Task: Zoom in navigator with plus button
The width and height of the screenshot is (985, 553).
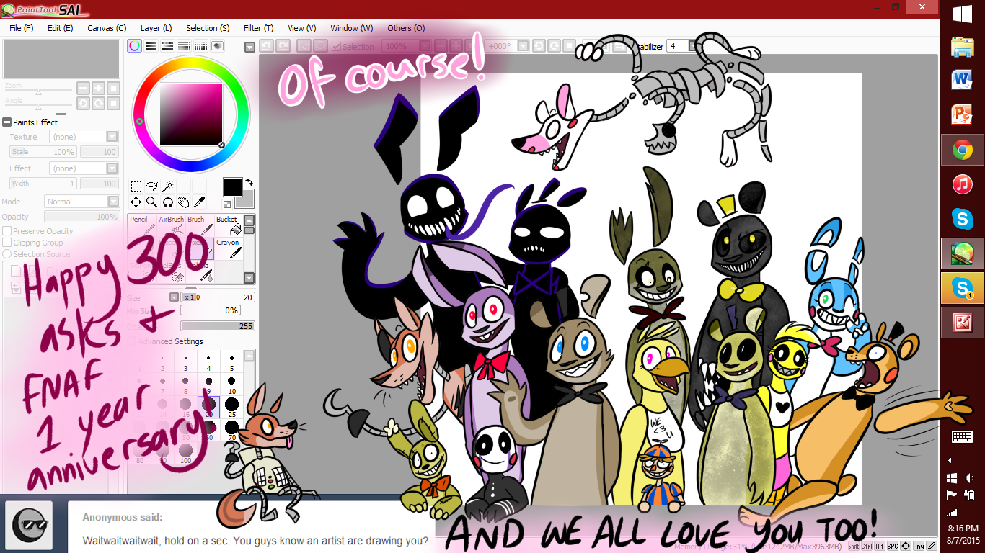Action: (98, 88)
